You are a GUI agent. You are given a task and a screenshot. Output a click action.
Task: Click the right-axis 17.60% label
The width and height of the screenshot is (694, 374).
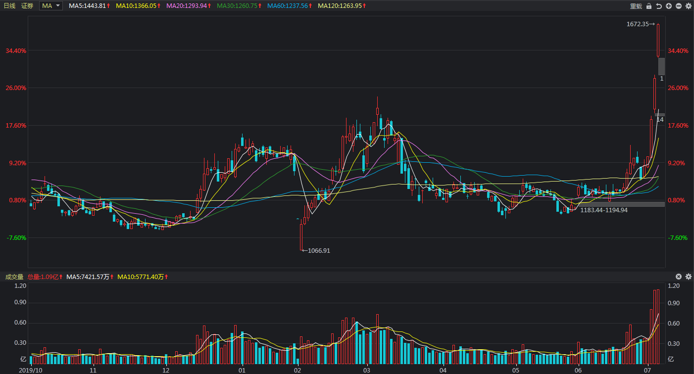click(x=678, y=126)
